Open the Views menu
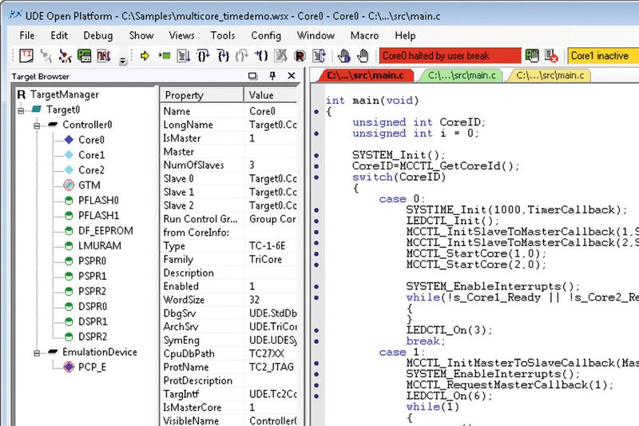This screenshot has width=639, height=426. coord(182,35)
